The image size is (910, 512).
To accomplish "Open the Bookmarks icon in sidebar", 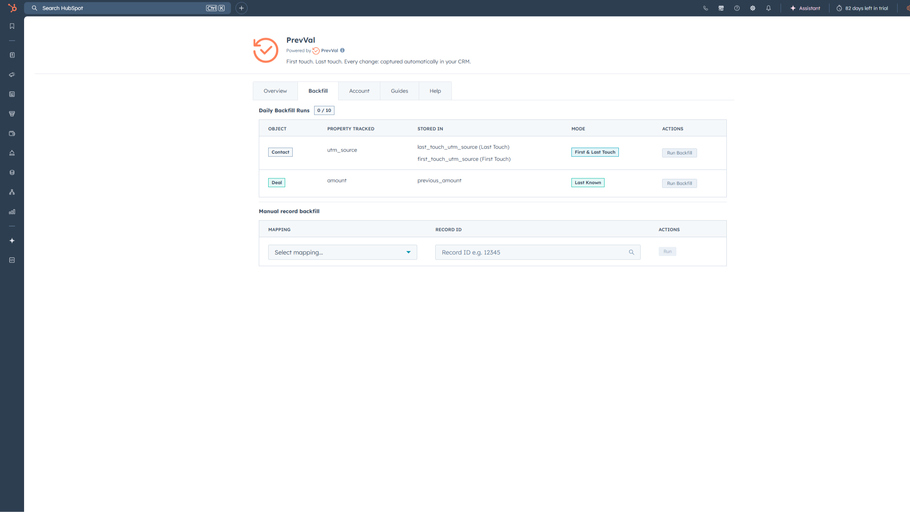I will click(x=12, y=26).
